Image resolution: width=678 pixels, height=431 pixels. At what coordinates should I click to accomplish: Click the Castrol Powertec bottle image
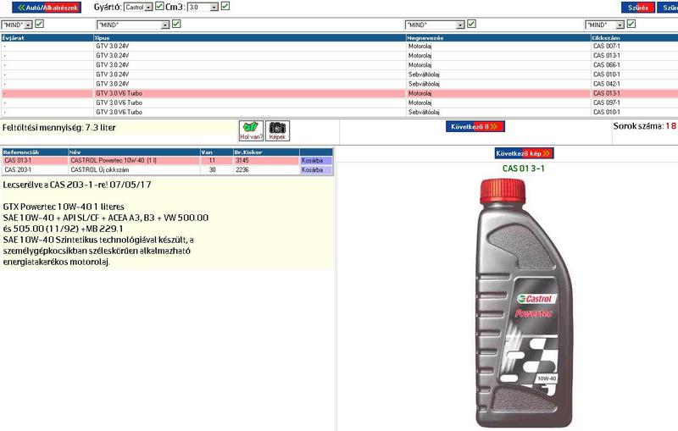point(524,302)
